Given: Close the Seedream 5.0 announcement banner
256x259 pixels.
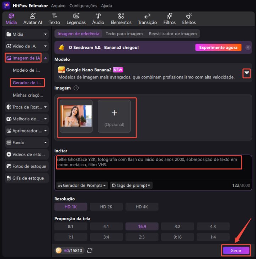Looking at the screenshot, I should (x=247, y=47).
